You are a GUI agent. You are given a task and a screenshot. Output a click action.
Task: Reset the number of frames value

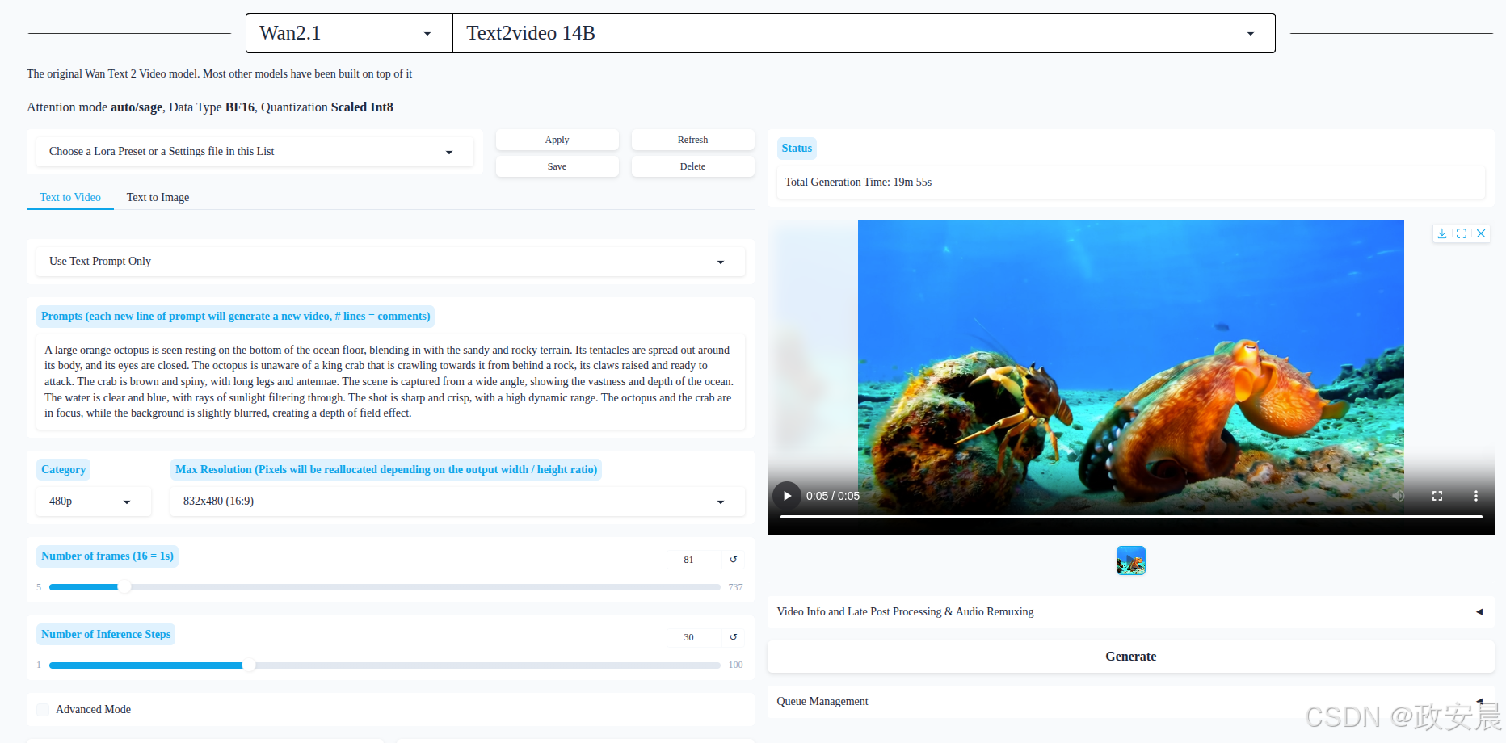734,560
